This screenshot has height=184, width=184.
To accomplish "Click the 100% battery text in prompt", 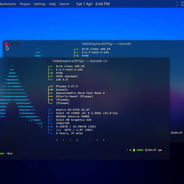I will (x=140, y=150).
